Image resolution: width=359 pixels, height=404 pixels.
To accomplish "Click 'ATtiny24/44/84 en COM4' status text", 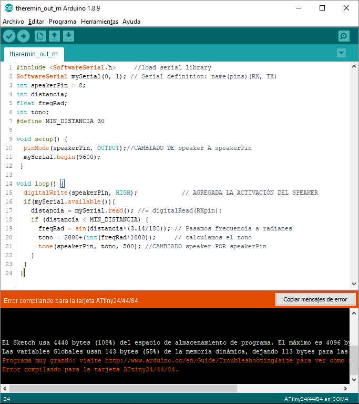I will point(316,399).
